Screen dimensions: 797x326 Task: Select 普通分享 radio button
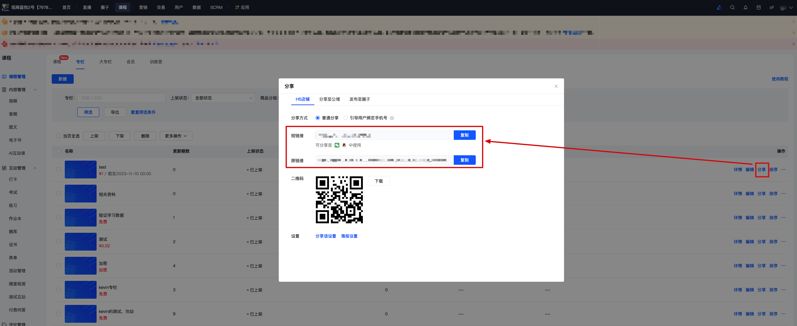coord(317,118)
